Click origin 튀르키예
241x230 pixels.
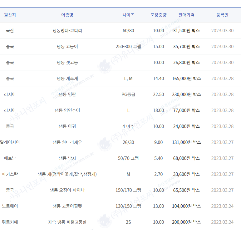[10, 222]
